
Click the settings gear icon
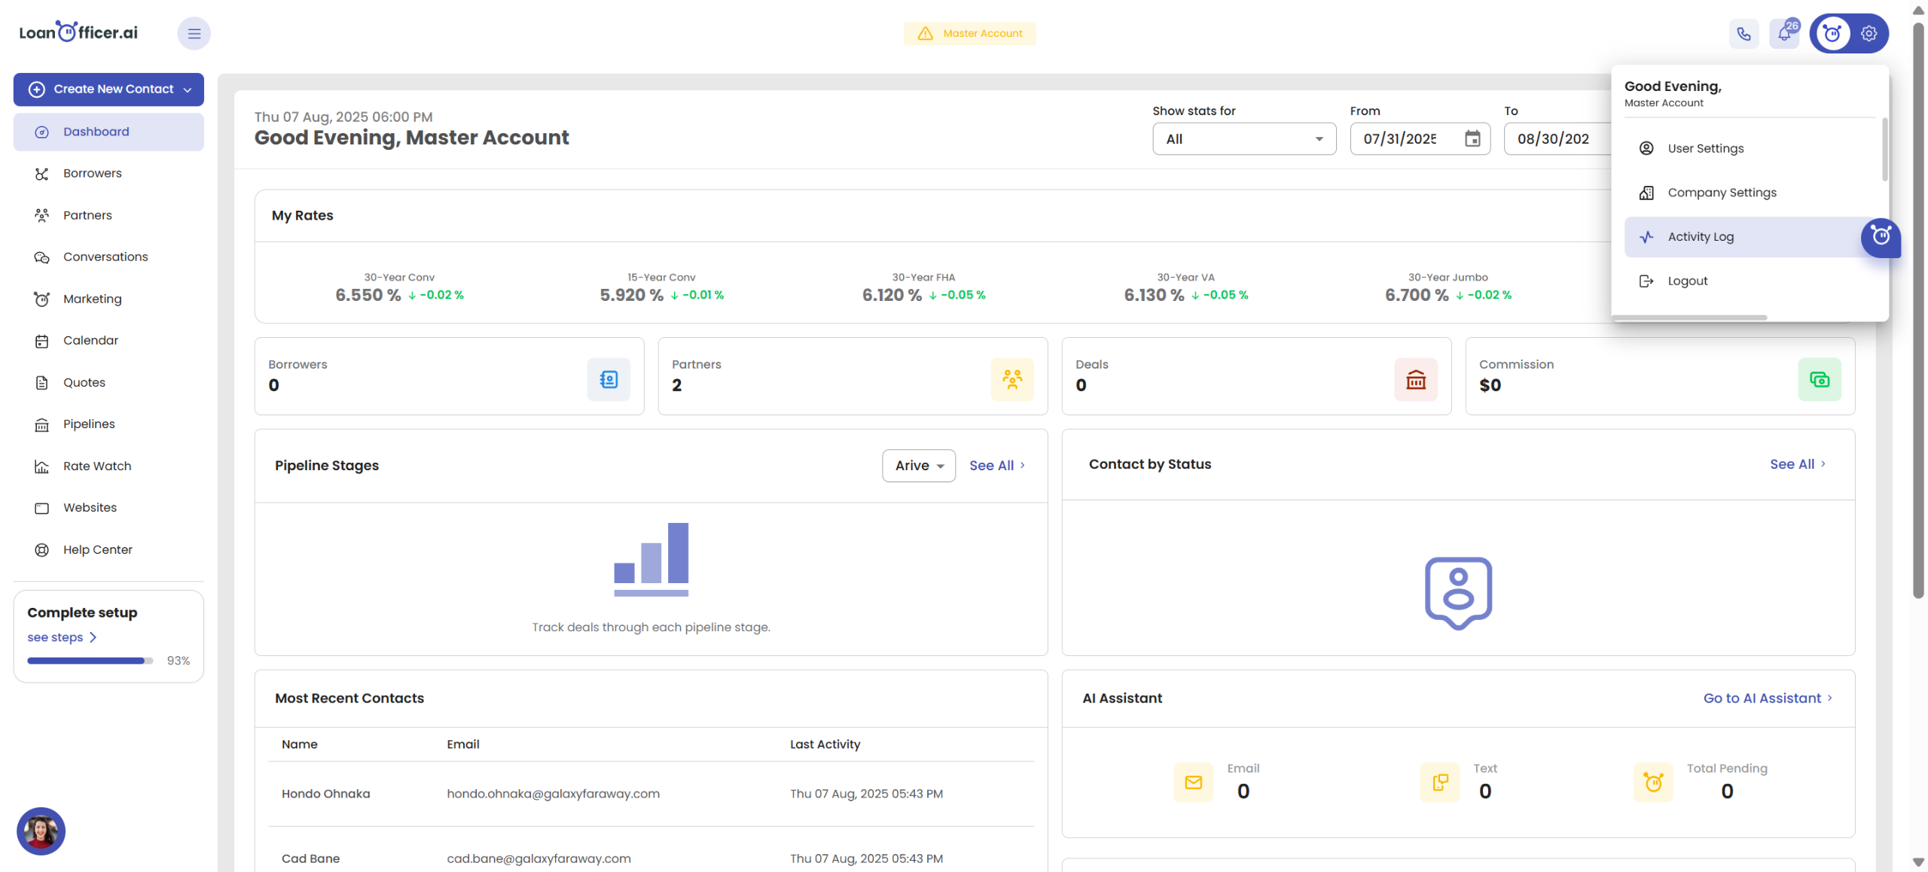[1869, 34]
